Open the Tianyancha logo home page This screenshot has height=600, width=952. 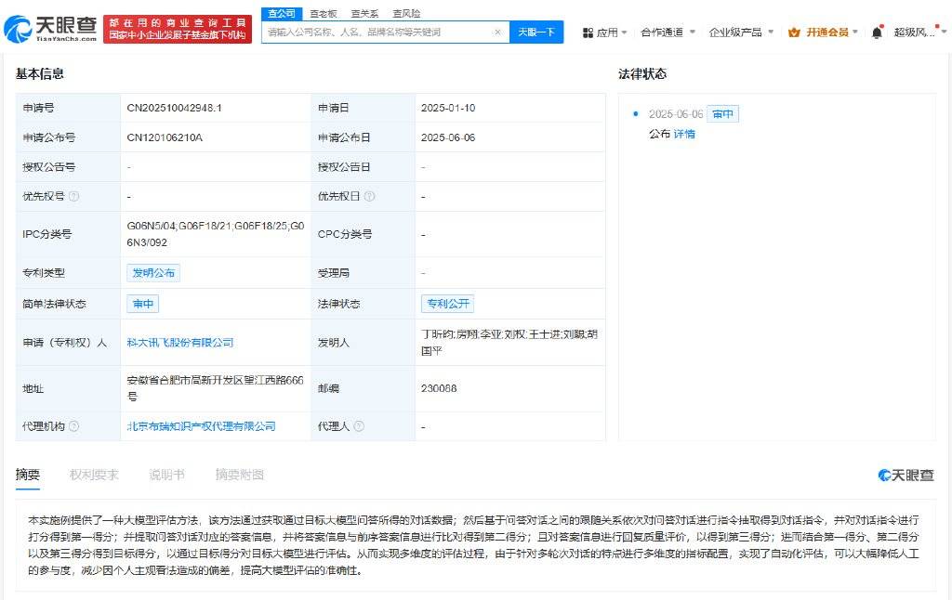pos(50,29)
